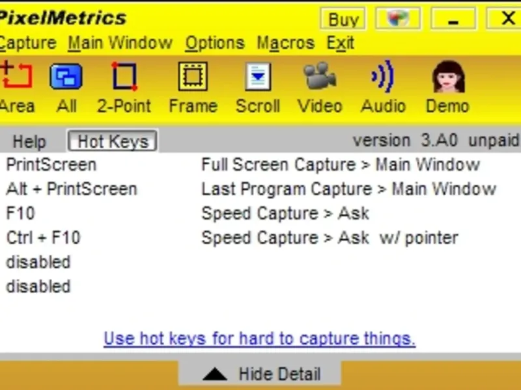Open the Demo with the woman icon
The width and height of the screenshot is (521, 390).
(x=447, y=87)
